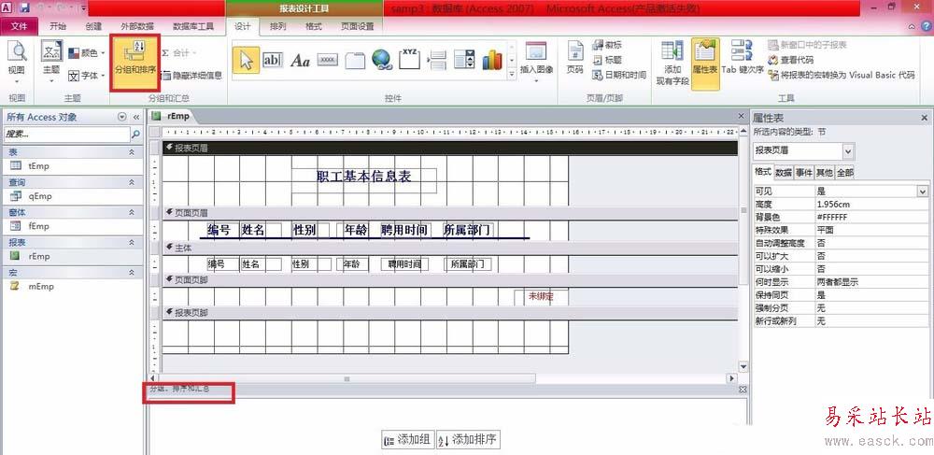This screenshot has width=934, height=455.
Task: Collapse the Macros (宏) group
Action: click(x=132, y=272)
